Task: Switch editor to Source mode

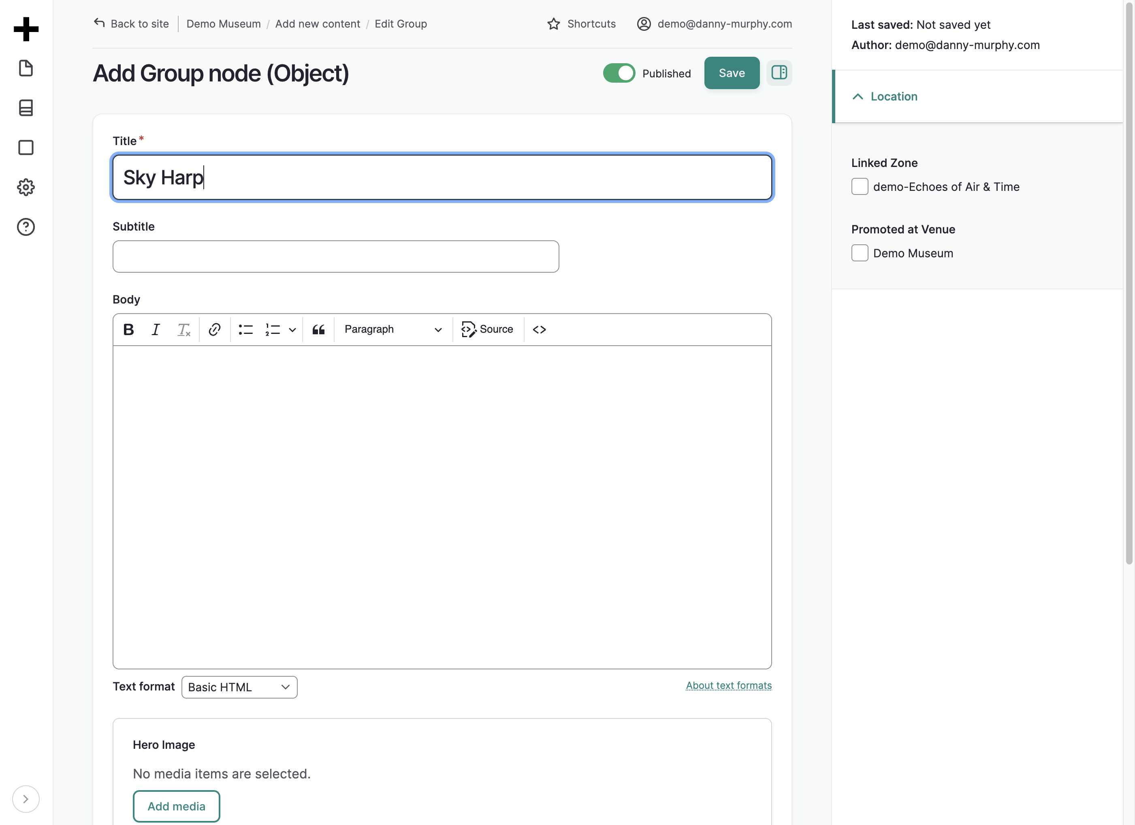Action: click(x=487, y=329)
